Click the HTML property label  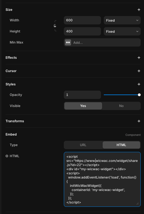click(14, 156)
